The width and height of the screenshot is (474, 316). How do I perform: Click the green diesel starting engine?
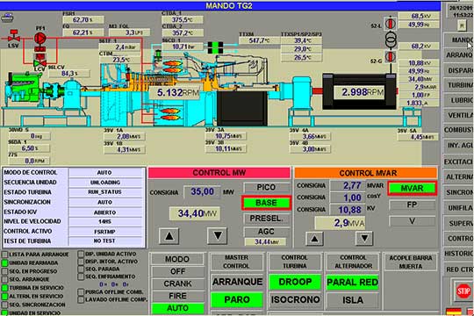click(x=24, y=88)
